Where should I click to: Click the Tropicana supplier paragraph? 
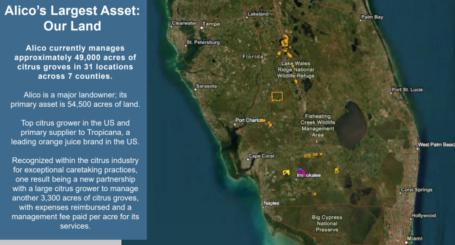(x=75, y=133)
